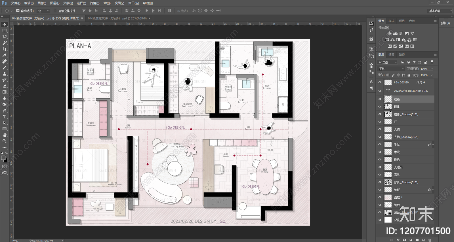Image resolution: width=454 pixels, height=242 pixels.
Task: Select the Clone Stamp tool
Action: [x=5, y=74]
